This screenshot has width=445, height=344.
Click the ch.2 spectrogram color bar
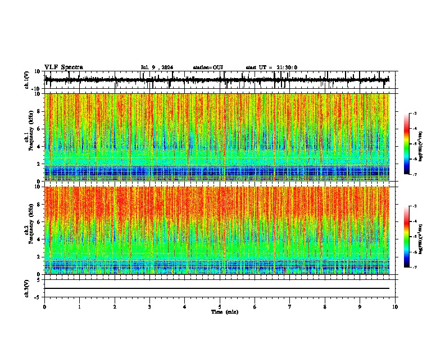tap(406, 237)
